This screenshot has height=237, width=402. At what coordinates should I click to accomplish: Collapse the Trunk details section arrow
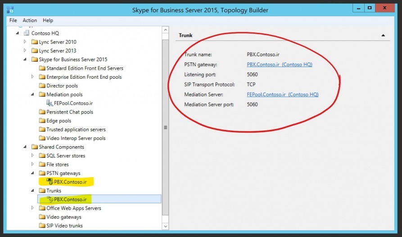coord(383,36)
